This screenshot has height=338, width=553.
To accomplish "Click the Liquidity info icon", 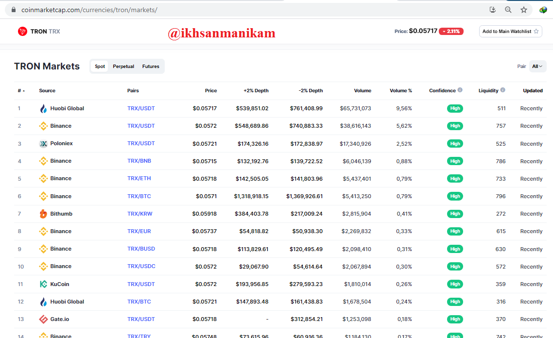I will pos(502,90).
